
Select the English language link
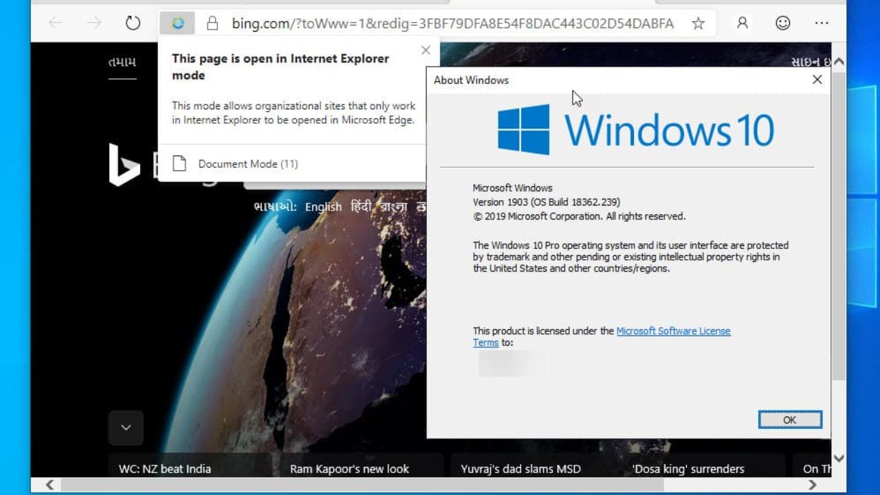click(323, 207)
